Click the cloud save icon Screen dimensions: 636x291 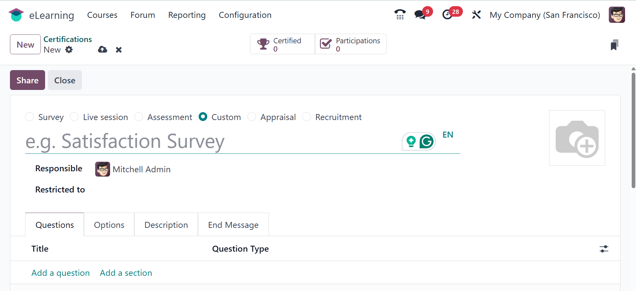click(102, 50)
